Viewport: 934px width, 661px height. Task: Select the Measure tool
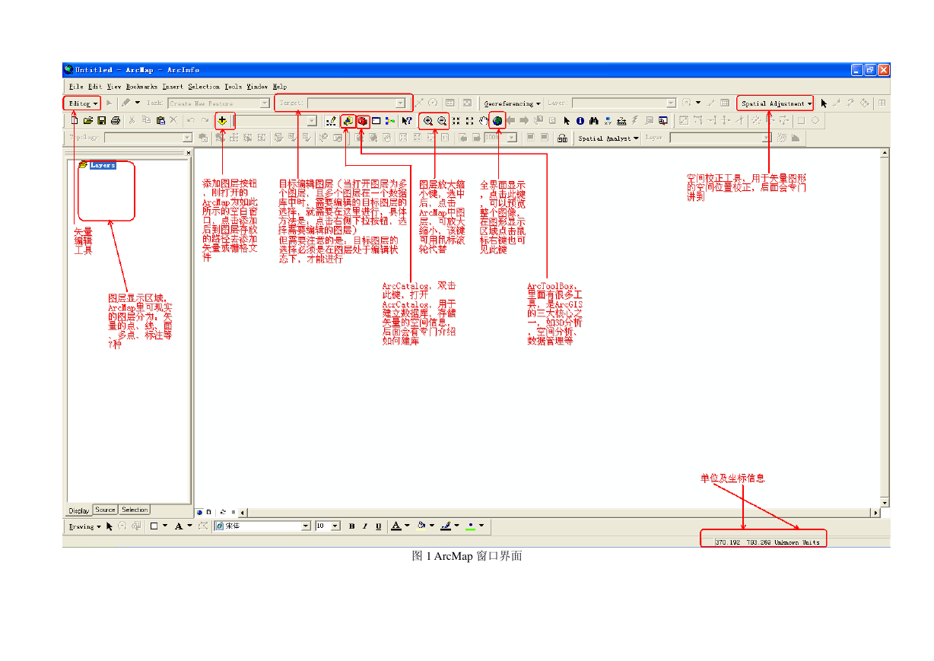point(621,120)
